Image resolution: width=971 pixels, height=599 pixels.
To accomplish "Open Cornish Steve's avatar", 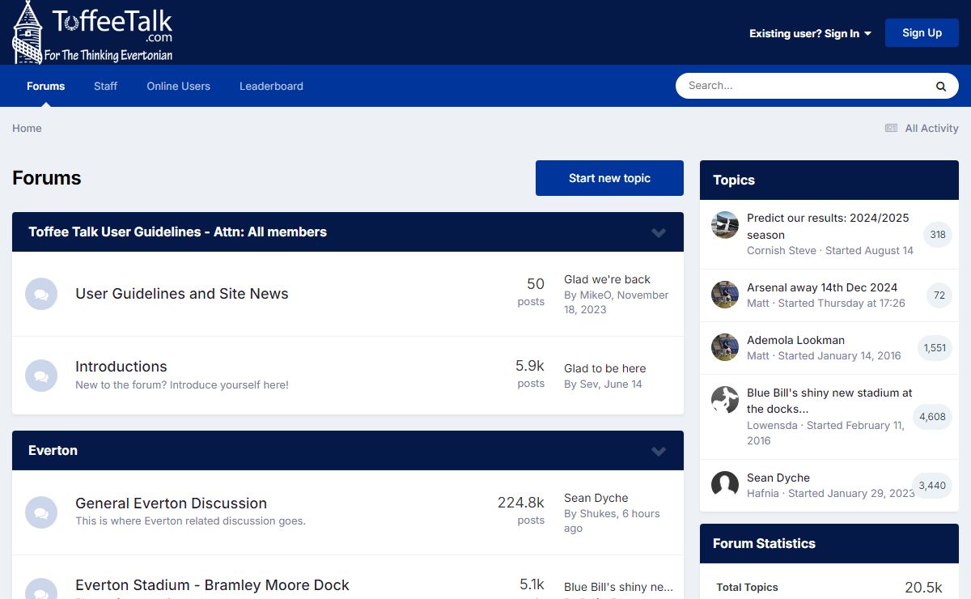I will click(x=725, y=225).
